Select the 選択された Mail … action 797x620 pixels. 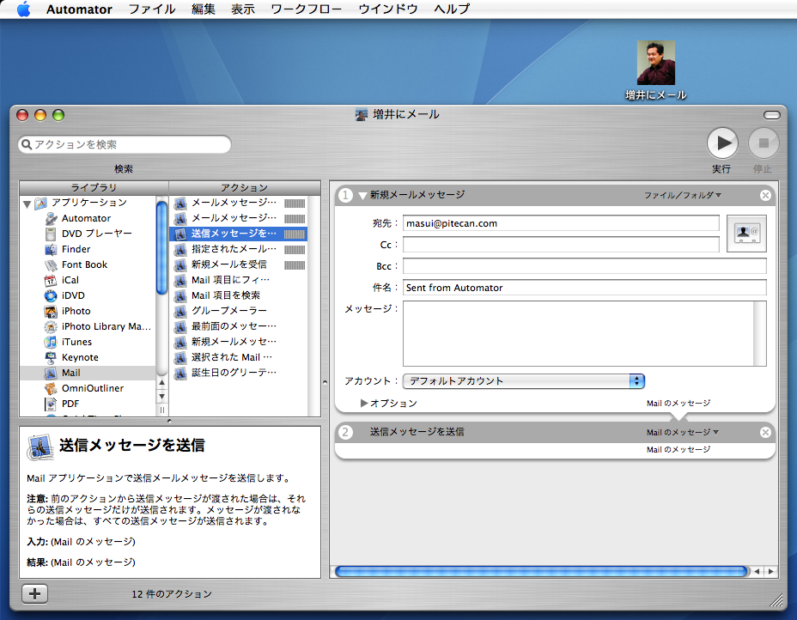(239, 357)
